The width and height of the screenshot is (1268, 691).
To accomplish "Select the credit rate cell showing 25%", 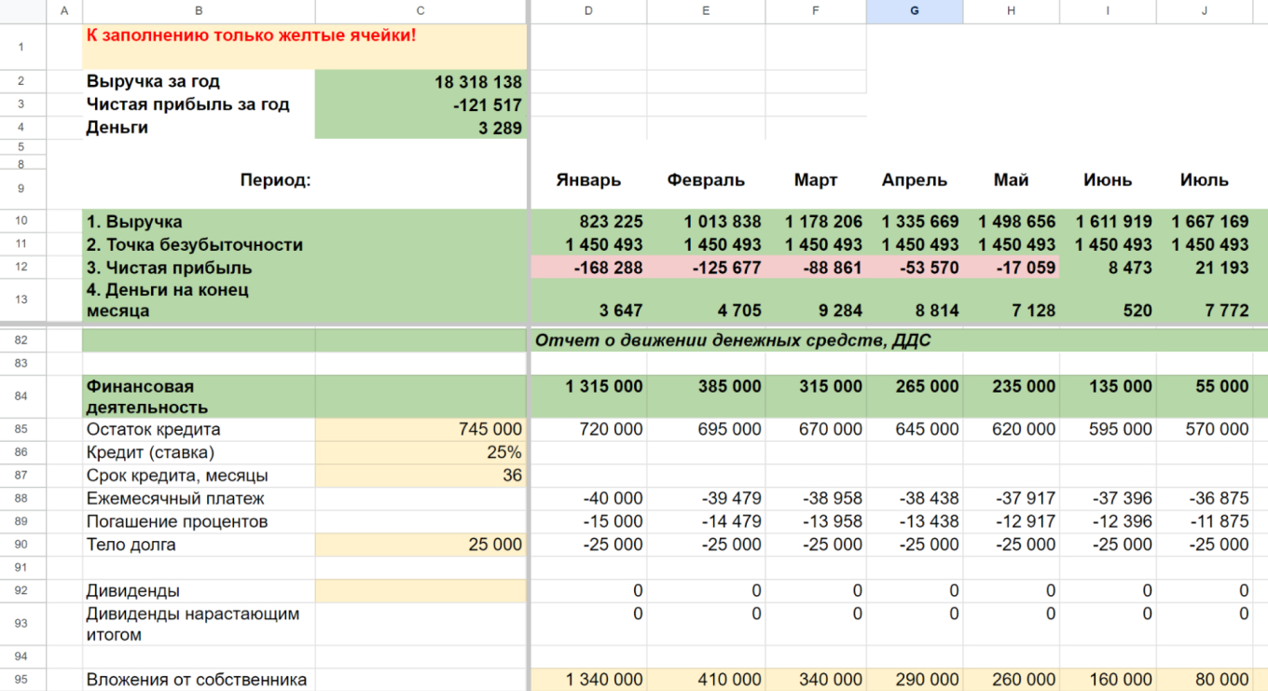I will (x=420, y=453).
